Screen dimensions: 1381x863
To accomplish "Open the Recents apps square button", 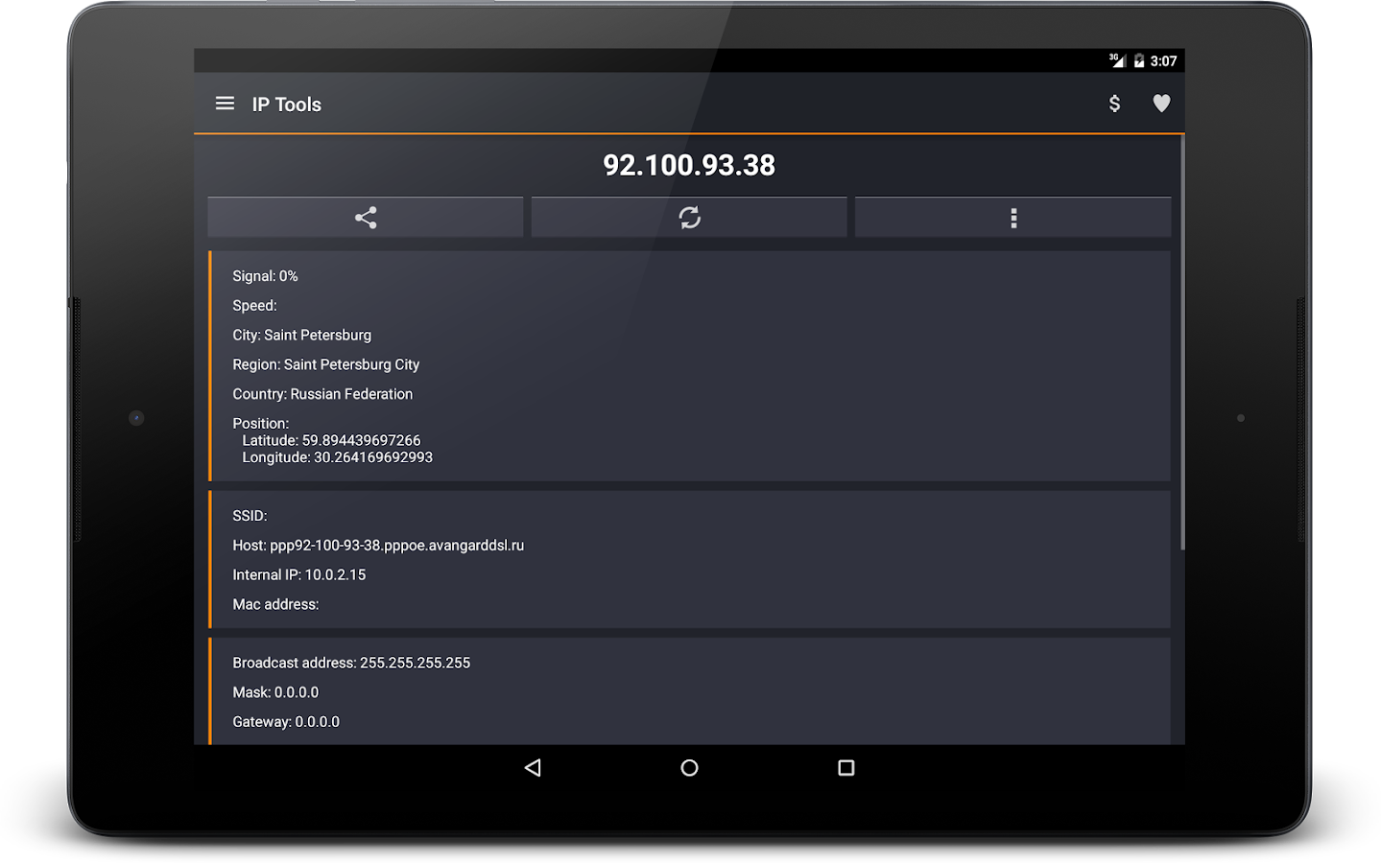I will pyautogui.click(x=845, y=767).
